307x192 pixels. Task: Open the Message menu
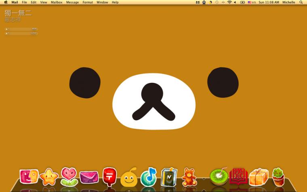(72, 2)
